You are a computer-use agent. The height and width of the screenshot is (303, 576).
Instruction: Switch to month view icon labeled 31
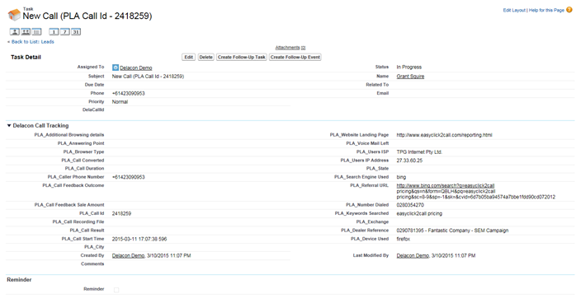click(x=76, y=32)
